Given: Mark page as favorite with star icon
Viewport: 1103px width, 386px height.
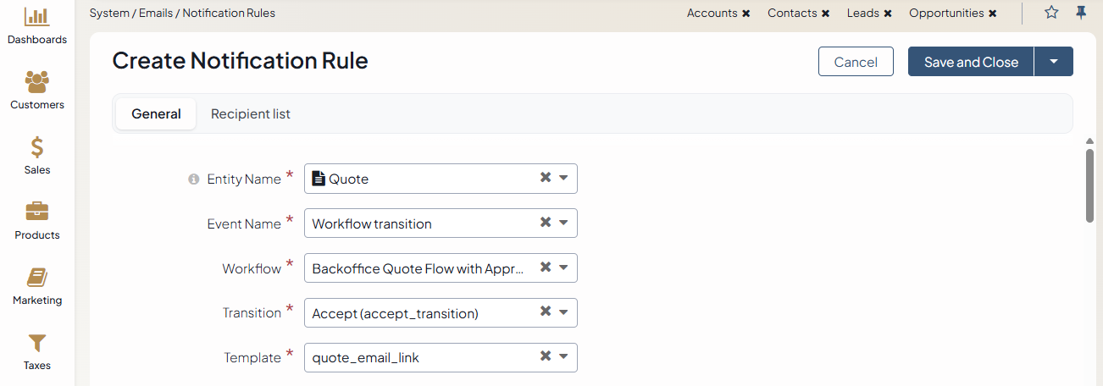Looking at the screenshot, I should click(x=1051, y=13).
